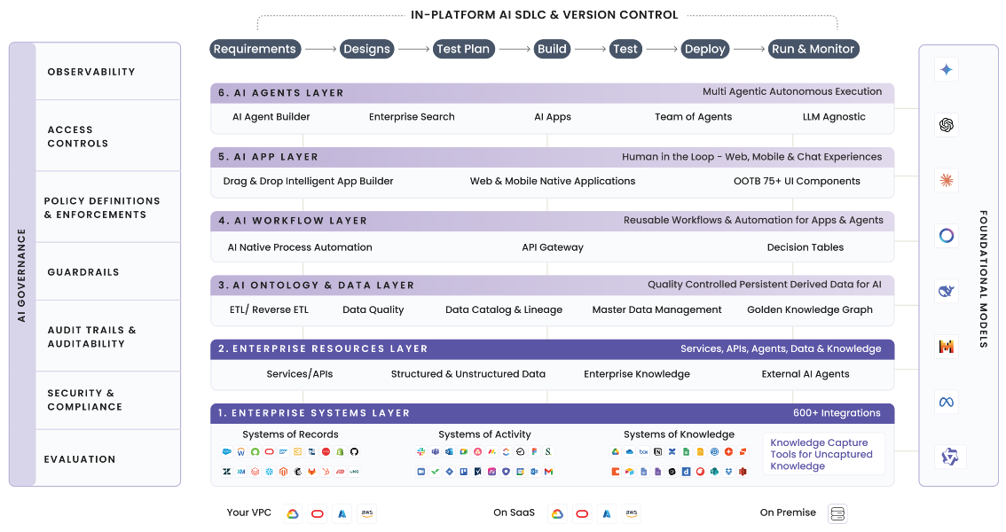Click the AI Agent Builder item

click(x=271, y=117)
